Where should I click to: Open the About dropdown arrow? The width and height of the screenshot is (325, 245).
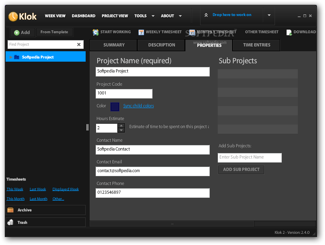click(181, 16)
